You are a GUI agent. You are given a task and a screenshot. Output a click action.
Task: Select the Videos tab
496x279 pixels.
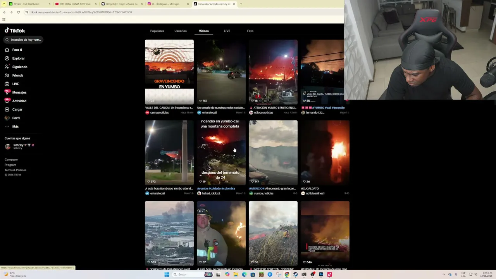coord(204,31)
